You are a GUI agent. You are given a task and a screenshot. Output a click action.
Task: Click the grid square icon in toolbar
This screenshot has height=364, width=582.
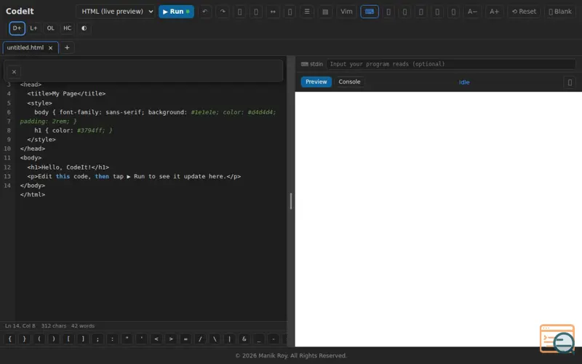pos(325,12)
